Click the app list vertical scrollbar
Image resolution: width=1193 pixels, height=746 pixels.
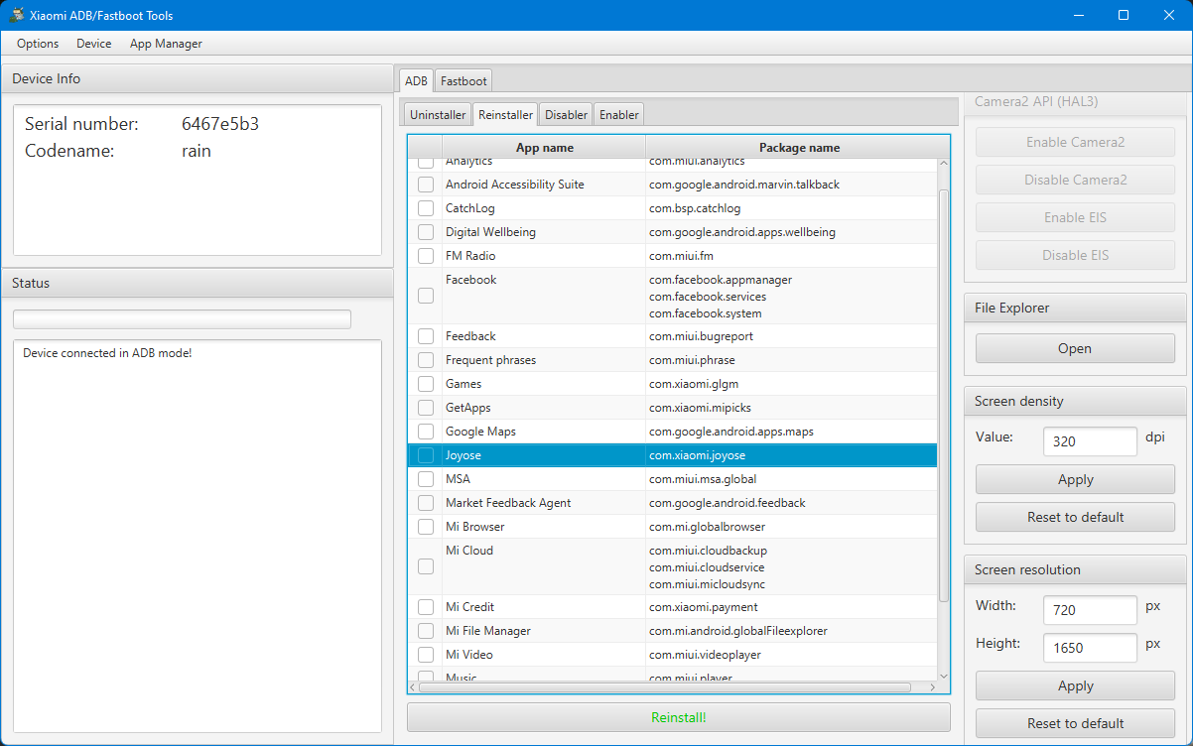943,395
